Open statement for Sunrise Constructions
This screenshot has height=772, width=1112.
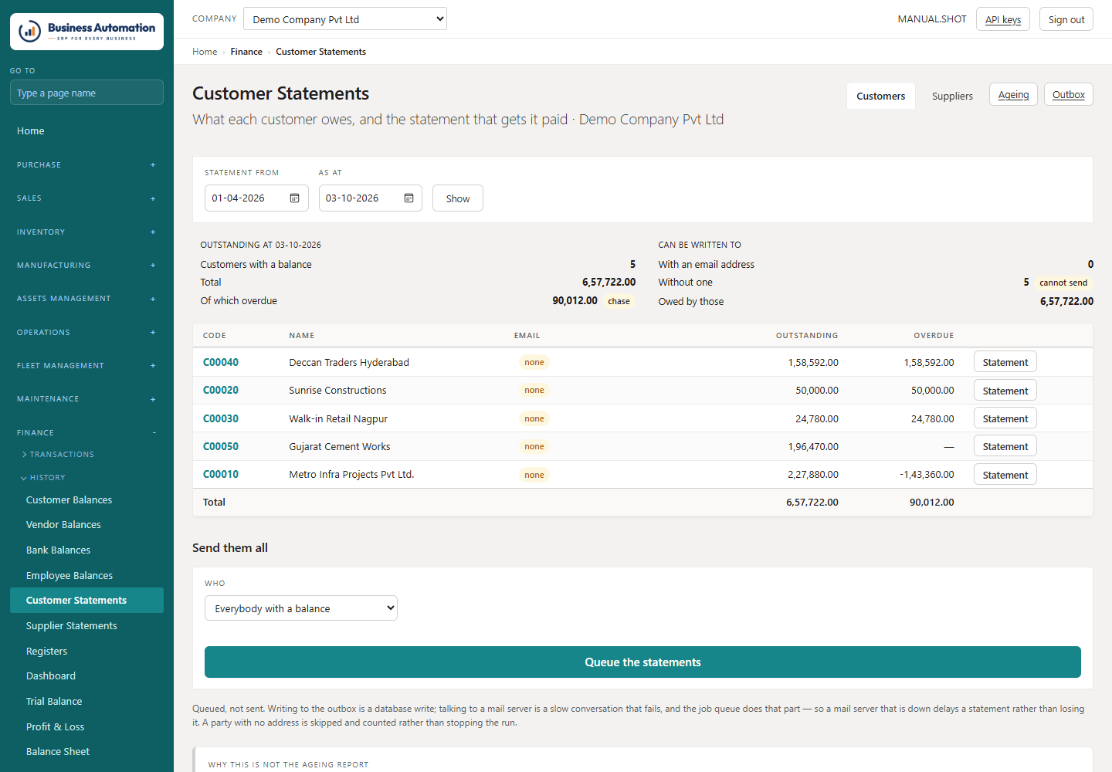(1005, 391)
